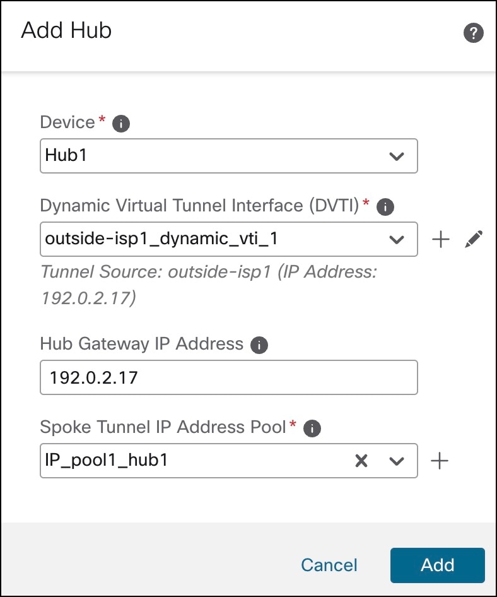Create a new DVTI using the plus icon
The width and height of the screenshot is (497, 597).
point(440,239)
